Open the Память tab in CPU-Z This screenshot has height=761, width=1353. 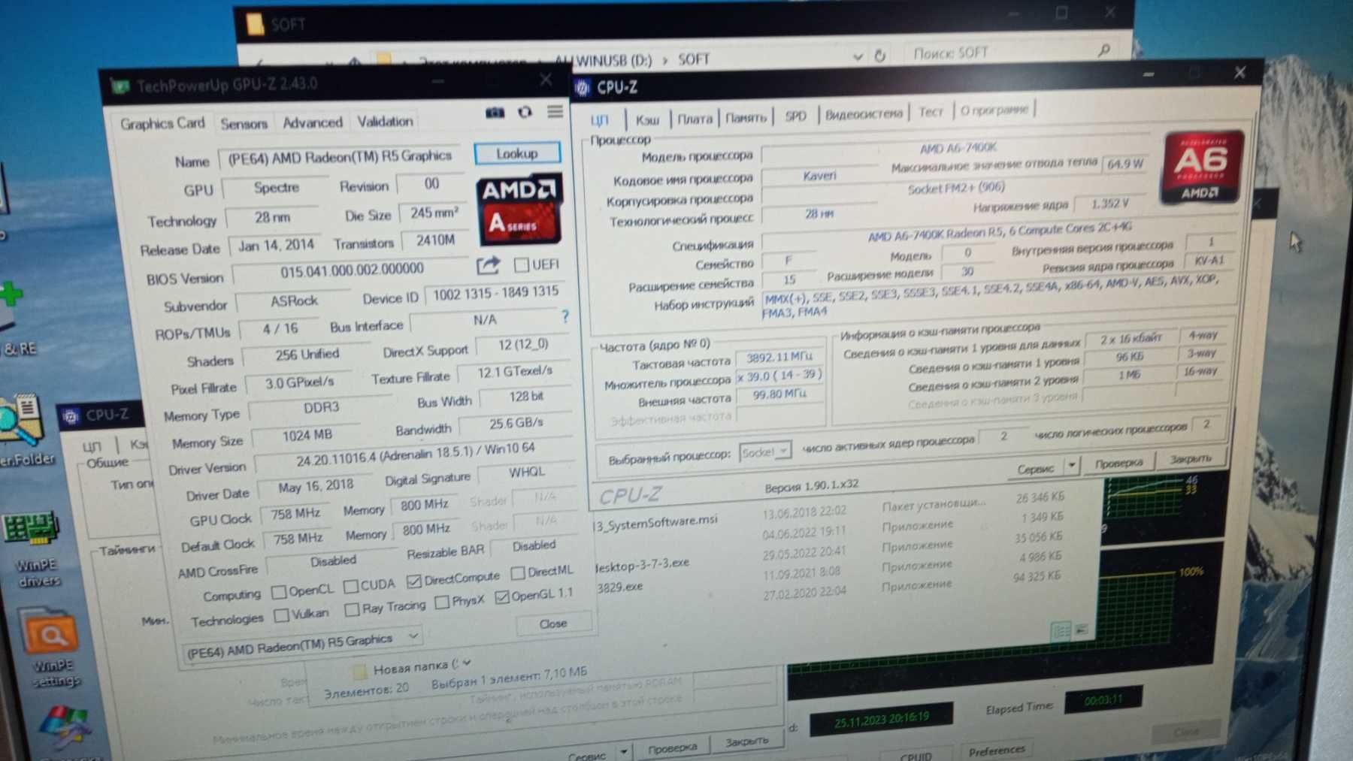pos(746,117)
